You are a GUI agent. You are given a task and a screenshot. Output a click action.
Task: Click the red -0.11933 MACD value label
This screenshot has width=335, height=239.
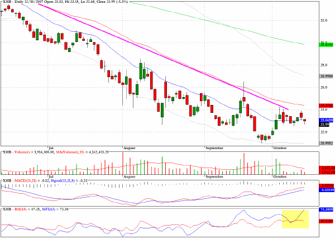tap(327, 186)
